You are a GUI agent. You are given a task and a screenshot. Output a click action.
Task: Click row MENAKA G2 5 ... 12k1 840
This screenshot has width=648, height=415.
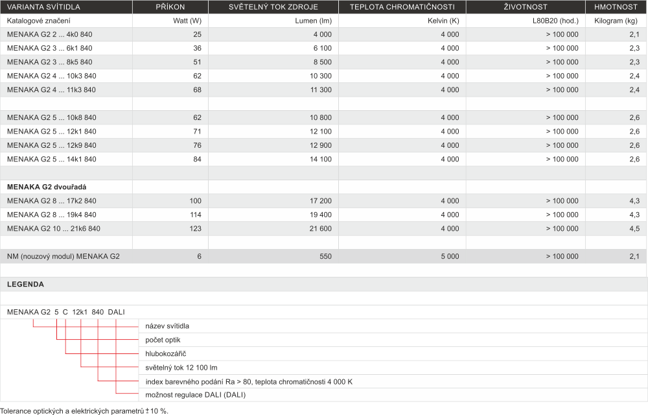[x=323, y=132]
